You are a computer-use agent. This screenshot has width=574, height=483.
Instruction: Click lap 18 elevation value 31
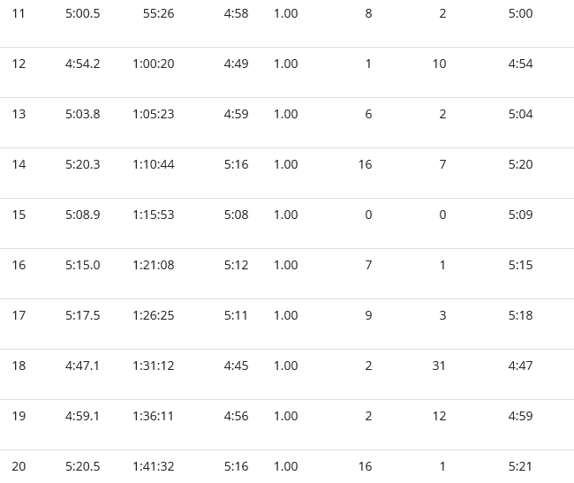pos(439,366)
